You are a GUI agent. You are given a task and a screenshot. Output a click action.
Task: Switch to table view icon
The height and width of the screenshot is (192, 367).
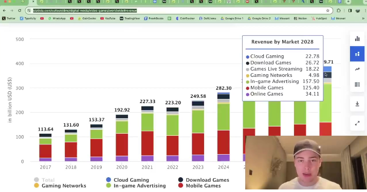point(357,84)
